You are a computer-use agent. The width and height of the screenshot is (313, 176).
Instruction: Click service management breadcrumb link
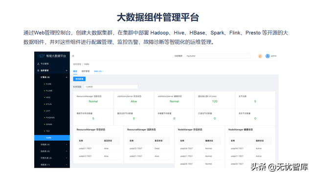(x=77, y=64)
